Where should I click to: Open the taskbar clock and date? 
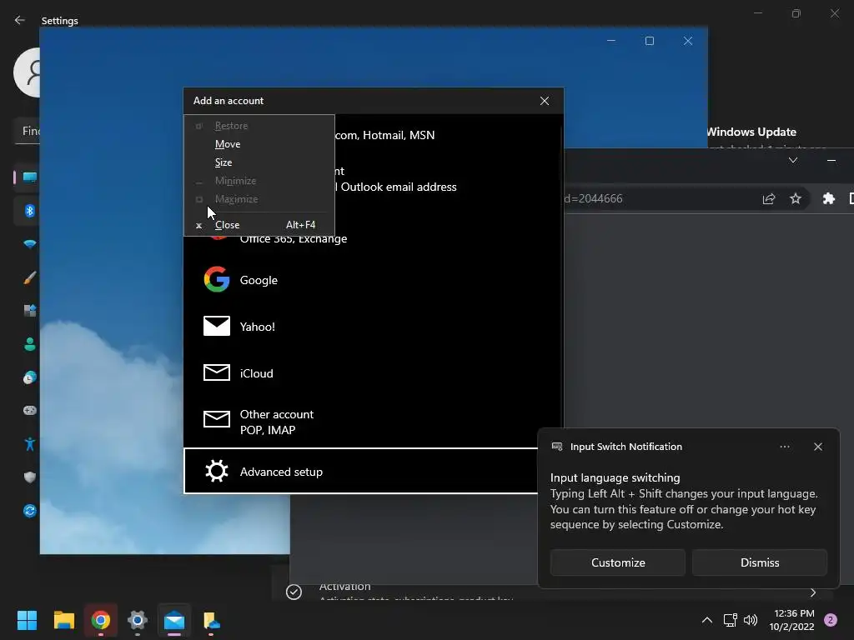(791, 620)
